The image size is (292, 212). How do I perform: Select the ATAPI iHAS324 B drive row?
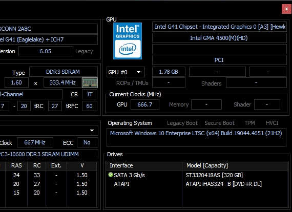pos(197,184)
